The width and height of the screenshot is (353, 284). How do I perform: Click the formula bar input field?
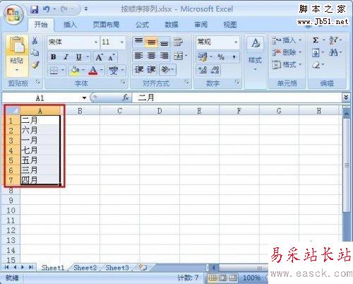click(237, 97)
